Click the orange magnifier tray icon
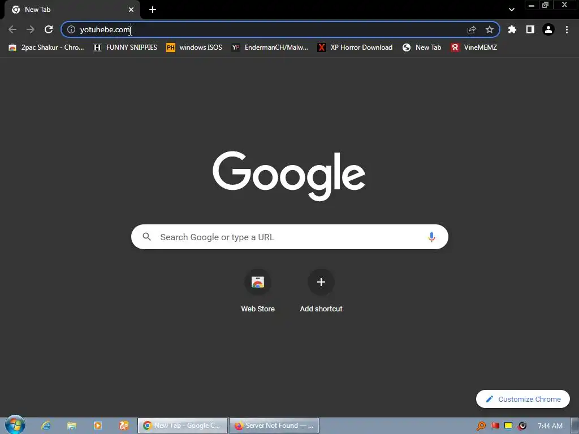The height and width of the screenshot is (434, 579). click(x=481, y=426)
